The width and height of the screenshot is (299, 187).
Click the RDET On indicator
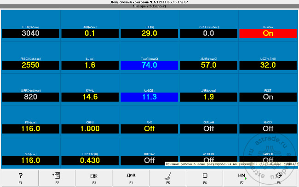pyautogui.click(x=268, y=97)
